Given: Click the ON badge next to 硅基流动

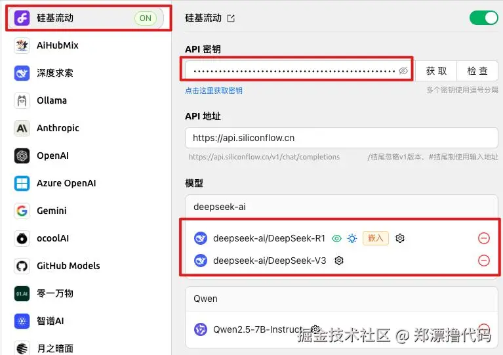Looking at the screenshot, I should click(146, 18).
